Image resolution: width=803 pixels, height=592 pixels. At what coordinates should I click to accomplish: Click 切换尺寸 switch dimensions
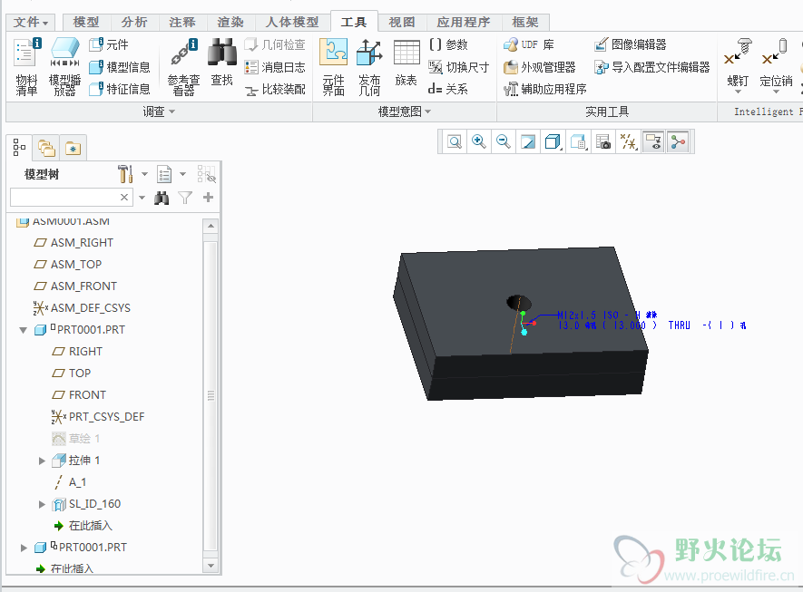tap(459, 67)
